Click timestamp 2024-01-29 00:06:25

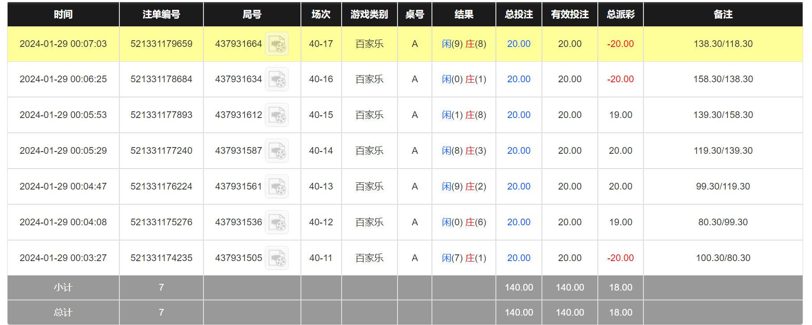(63, 79)
